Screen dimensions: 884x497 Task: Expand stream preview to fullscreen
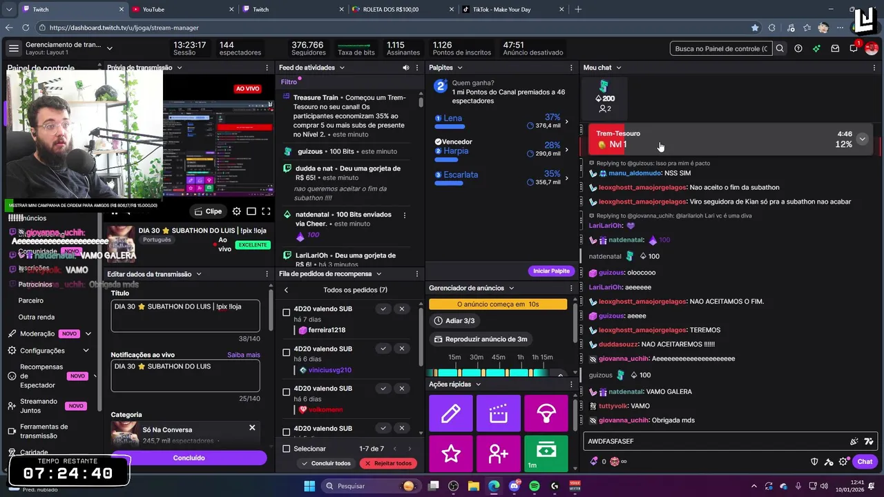[266, 211]
